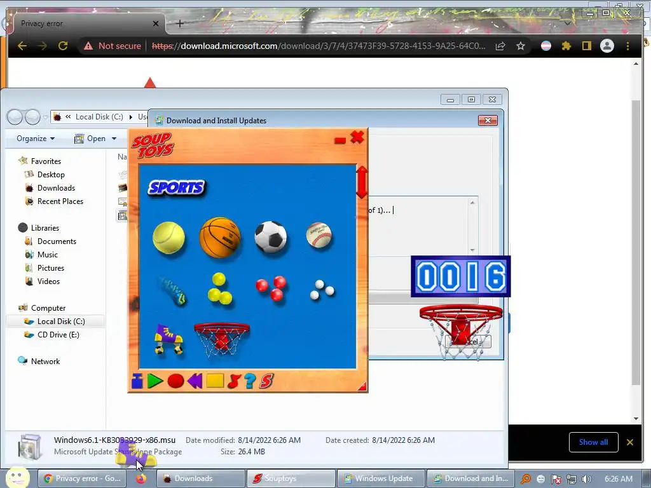The width and height of the screenshot is (651, 488).
Task: Open Souptoys taskbar button
Action: [x=291, y=478]
